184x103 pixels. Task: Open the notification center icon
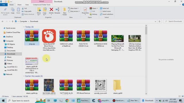[x=181, y=100]
